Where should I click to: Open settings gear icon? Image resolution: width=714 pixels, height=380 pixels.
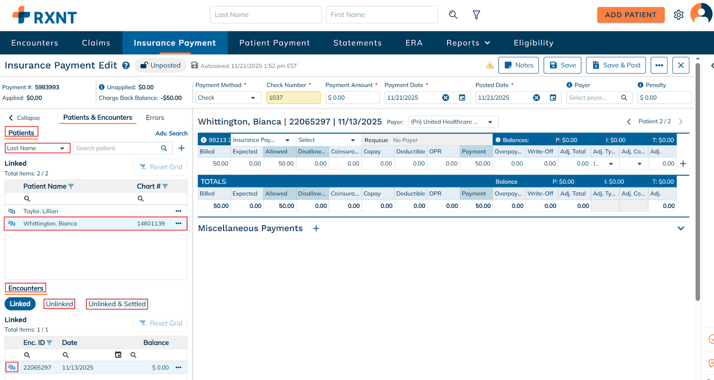coord(678,15)
